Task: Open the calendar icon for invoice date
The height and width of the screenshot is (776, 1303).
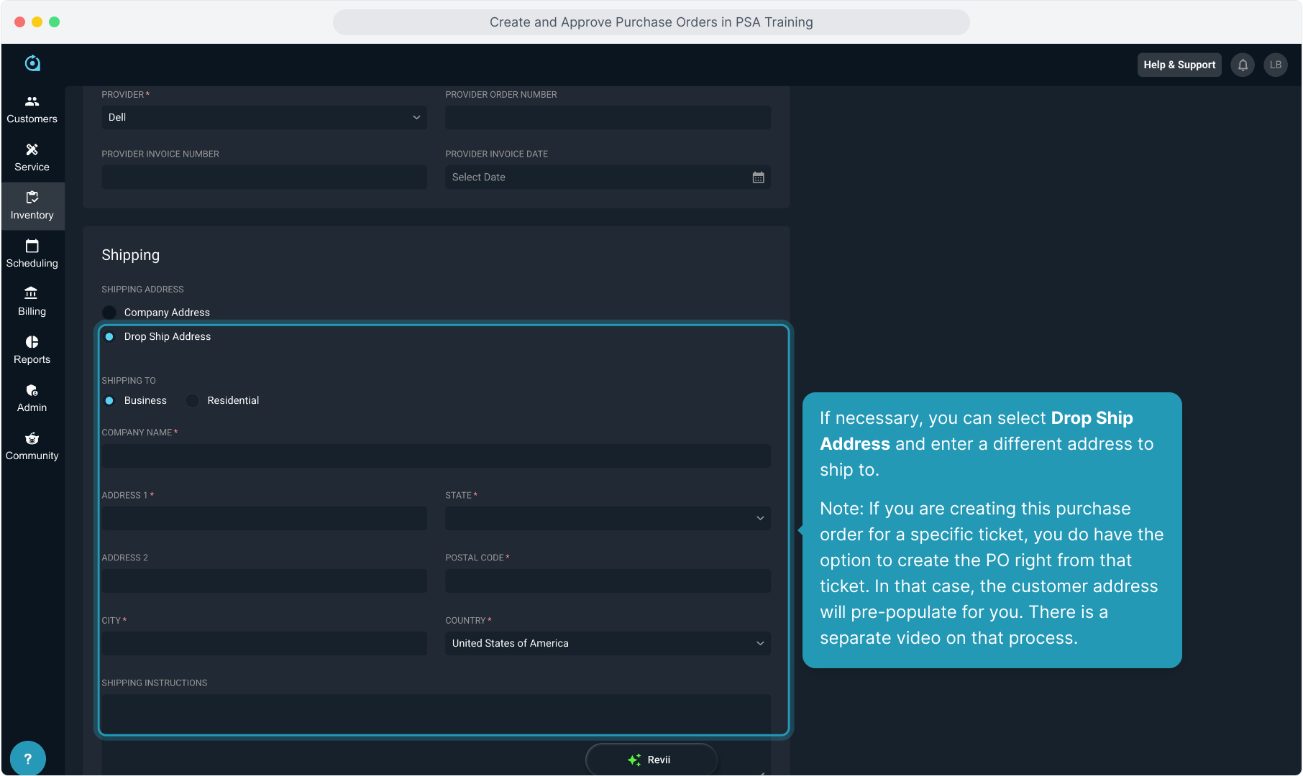Action: click(758, 177)
